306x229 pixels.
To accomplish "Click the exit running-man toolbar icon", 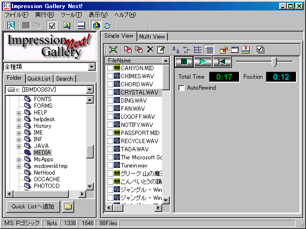I will click(x=11, y=25).
